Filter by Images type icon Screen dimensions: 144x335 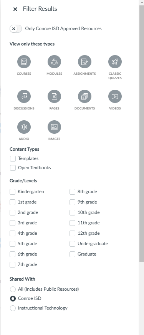[x=54, y=127]
